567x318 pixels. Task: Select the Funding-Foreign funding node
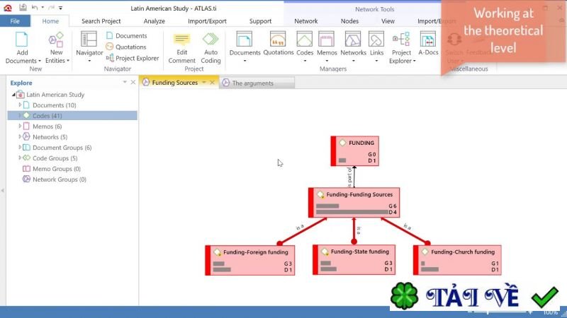[250, 260]
